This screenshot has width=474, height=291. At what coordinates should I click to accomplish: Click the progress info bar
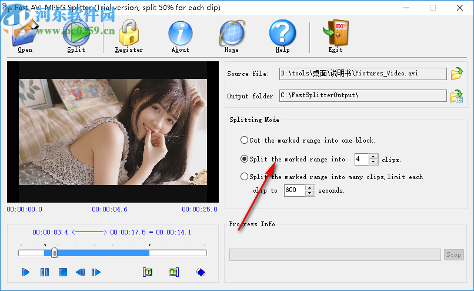pyautogui.click(x=335, y=254)
